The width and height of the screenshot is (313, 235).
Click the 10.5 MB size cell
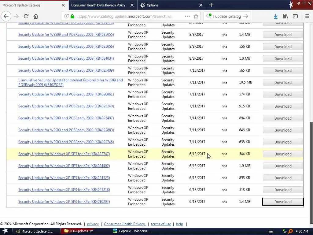245,82
